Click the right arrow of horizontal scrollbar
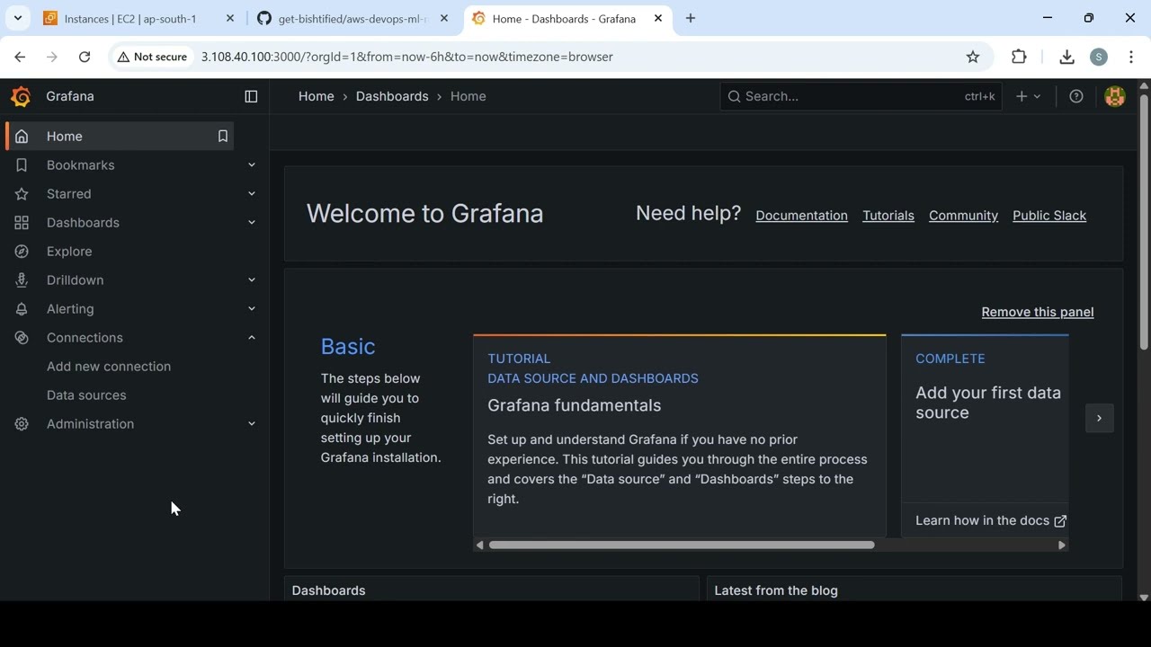 [x=1062, y=545]
